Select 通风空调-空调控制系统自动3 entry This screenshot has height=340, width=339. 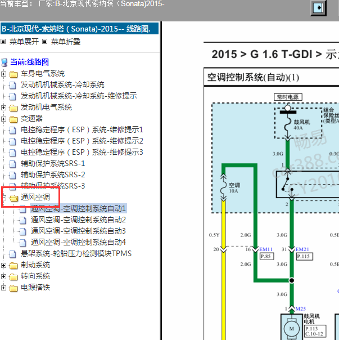pyautogui.click(x=78, y=231)
